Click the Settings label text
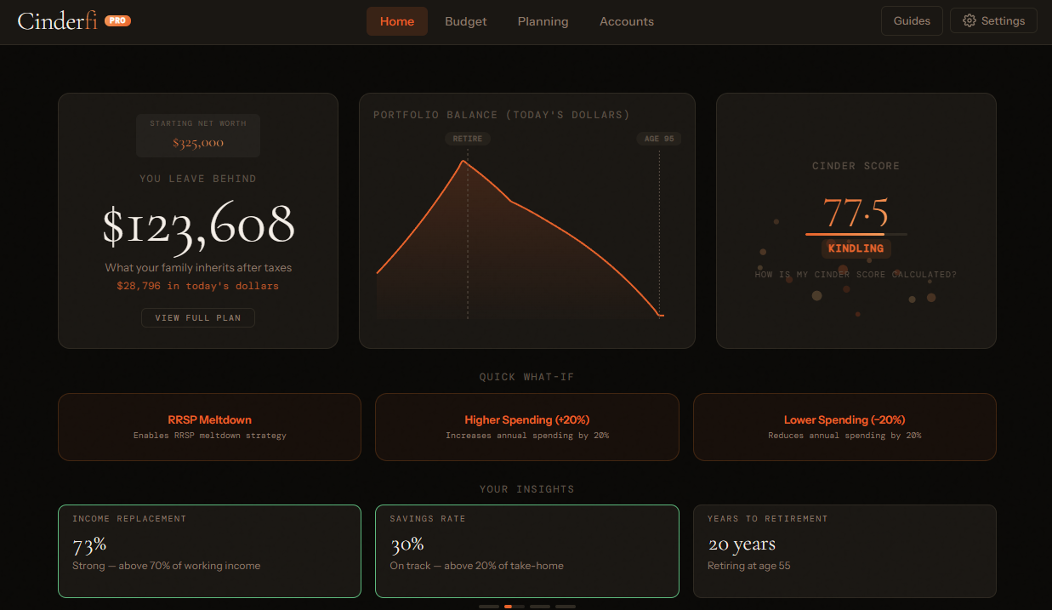Screen dimensions: 1052x610 1003,20
